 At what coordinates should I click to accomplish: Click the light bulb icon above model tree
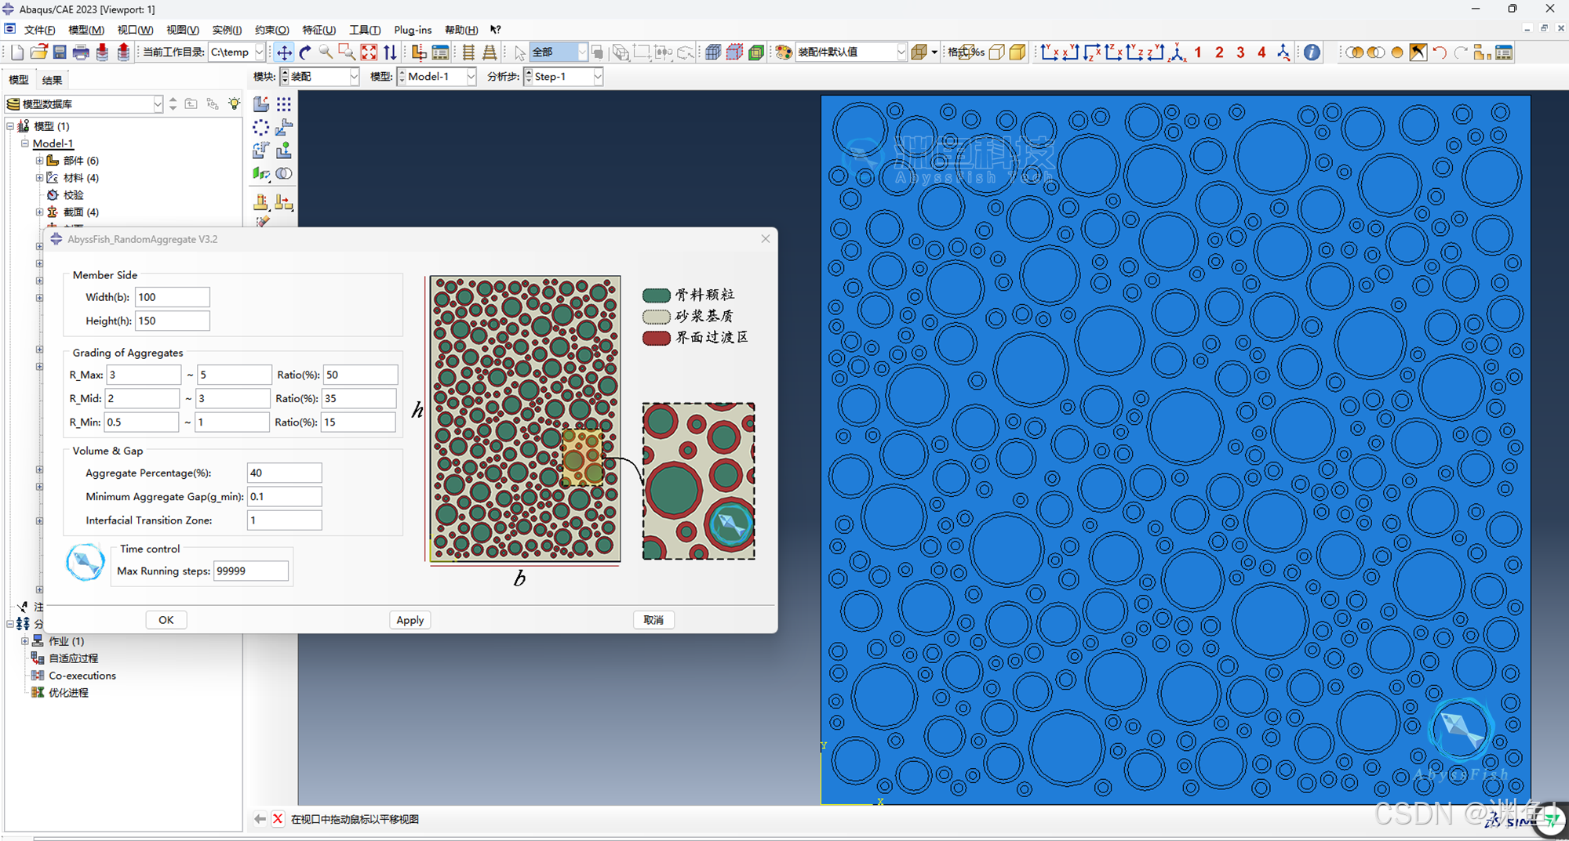coord(234,103)
